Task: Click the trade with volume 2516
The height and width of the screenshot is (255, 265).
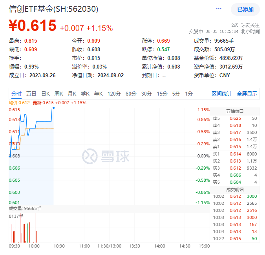Action: click(x=235, y=210)
